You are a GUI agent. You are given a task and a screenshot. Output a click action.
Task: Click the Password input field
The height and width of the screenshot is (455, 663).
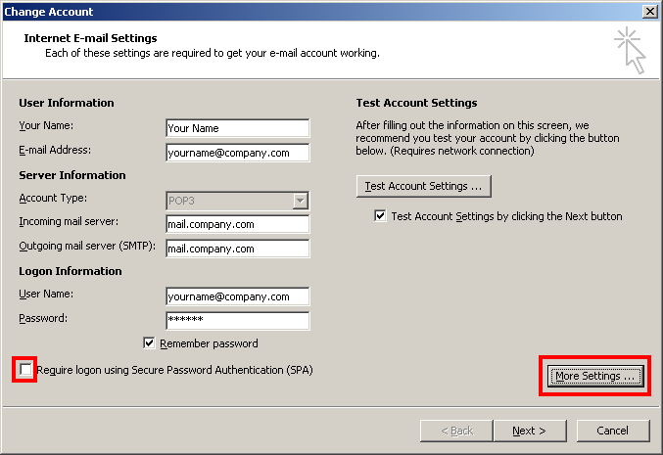238,321
